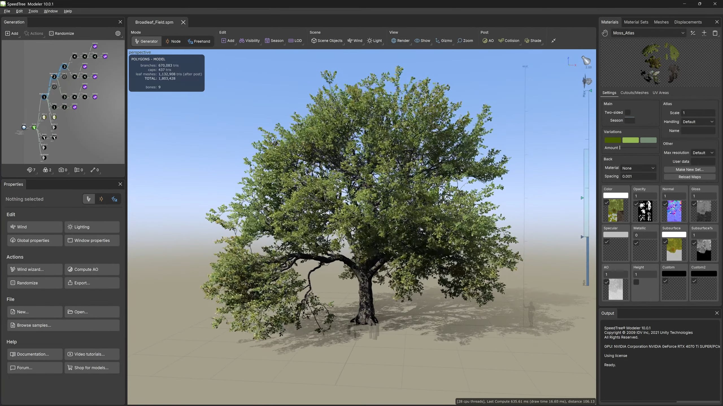Uncheck the Opacity map checkbox
This screenshot has height=406, width=723.
coord(636,204)
